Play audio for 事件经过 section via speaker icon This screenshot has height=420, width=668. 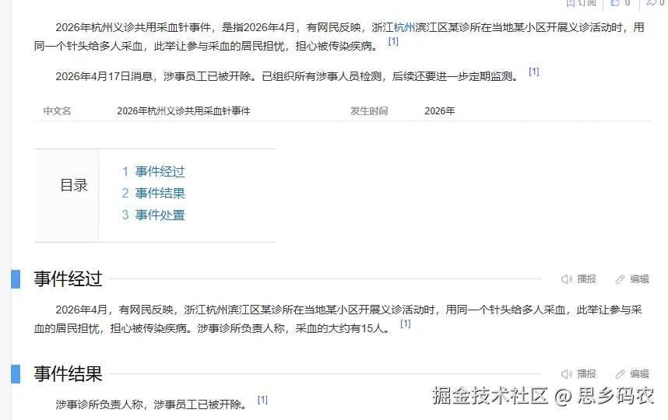567,279
